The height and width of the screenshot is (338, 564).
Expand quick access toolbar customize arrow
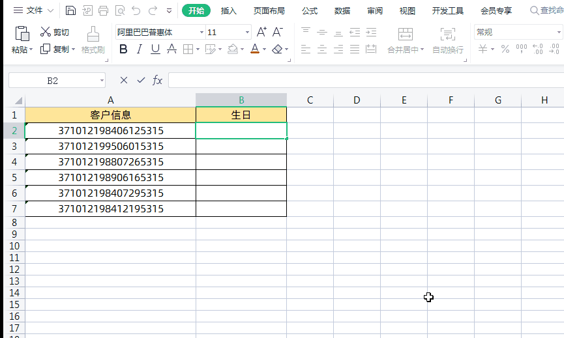(x=169, y=11)
